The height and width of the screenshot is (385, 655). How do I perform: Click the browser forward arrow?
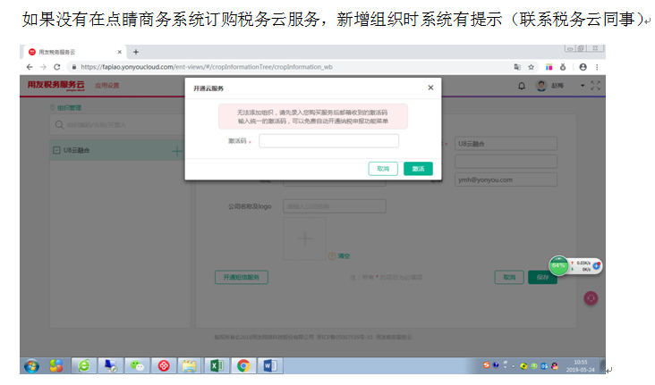click(44, 67)
